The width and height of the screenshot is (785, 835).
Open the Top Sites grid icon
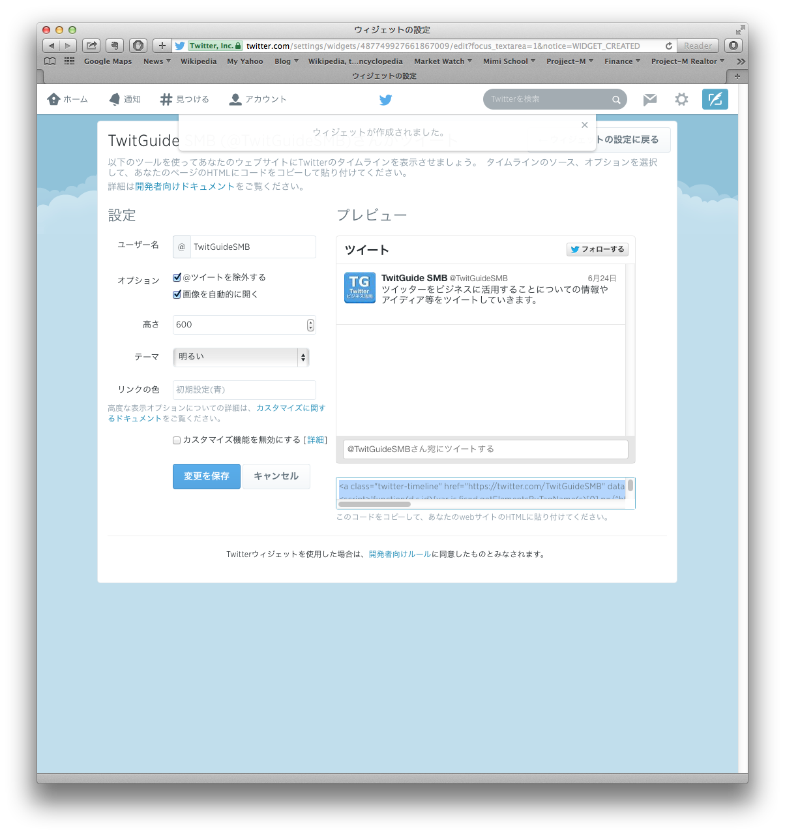[69, 61]
